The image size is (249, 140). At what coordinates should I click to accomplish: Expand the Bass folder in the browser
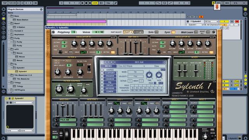[9, 16]
